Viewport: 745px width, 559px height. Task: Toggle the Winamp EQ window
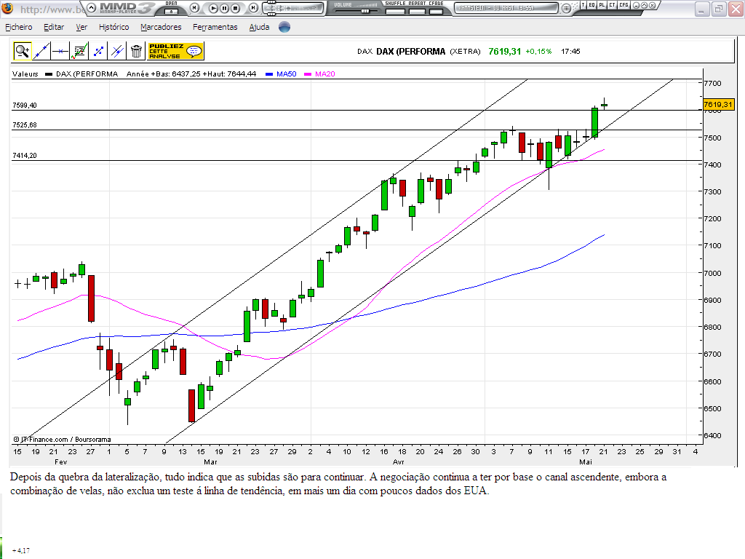(x=592, y=5)
